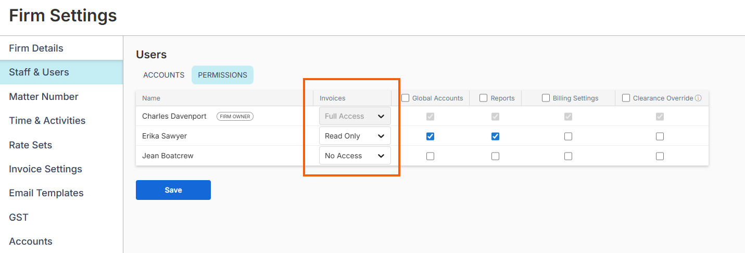The width and height of the screenshot is (745, 253).
Task: Toggle the Reports column header checkbox
Action: [x=483, y=98]
